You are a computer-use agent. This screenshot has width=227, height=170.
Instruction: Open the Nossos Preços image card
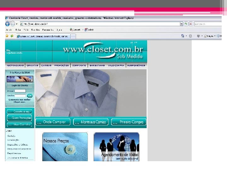[x=65, y=147]
